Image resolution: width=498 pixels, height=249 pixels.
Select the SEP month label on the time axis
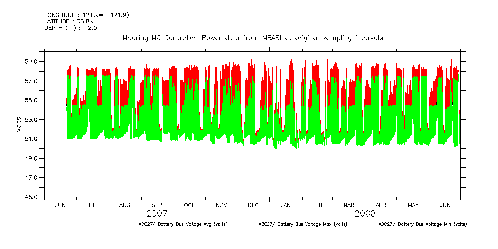click(157, 205)
